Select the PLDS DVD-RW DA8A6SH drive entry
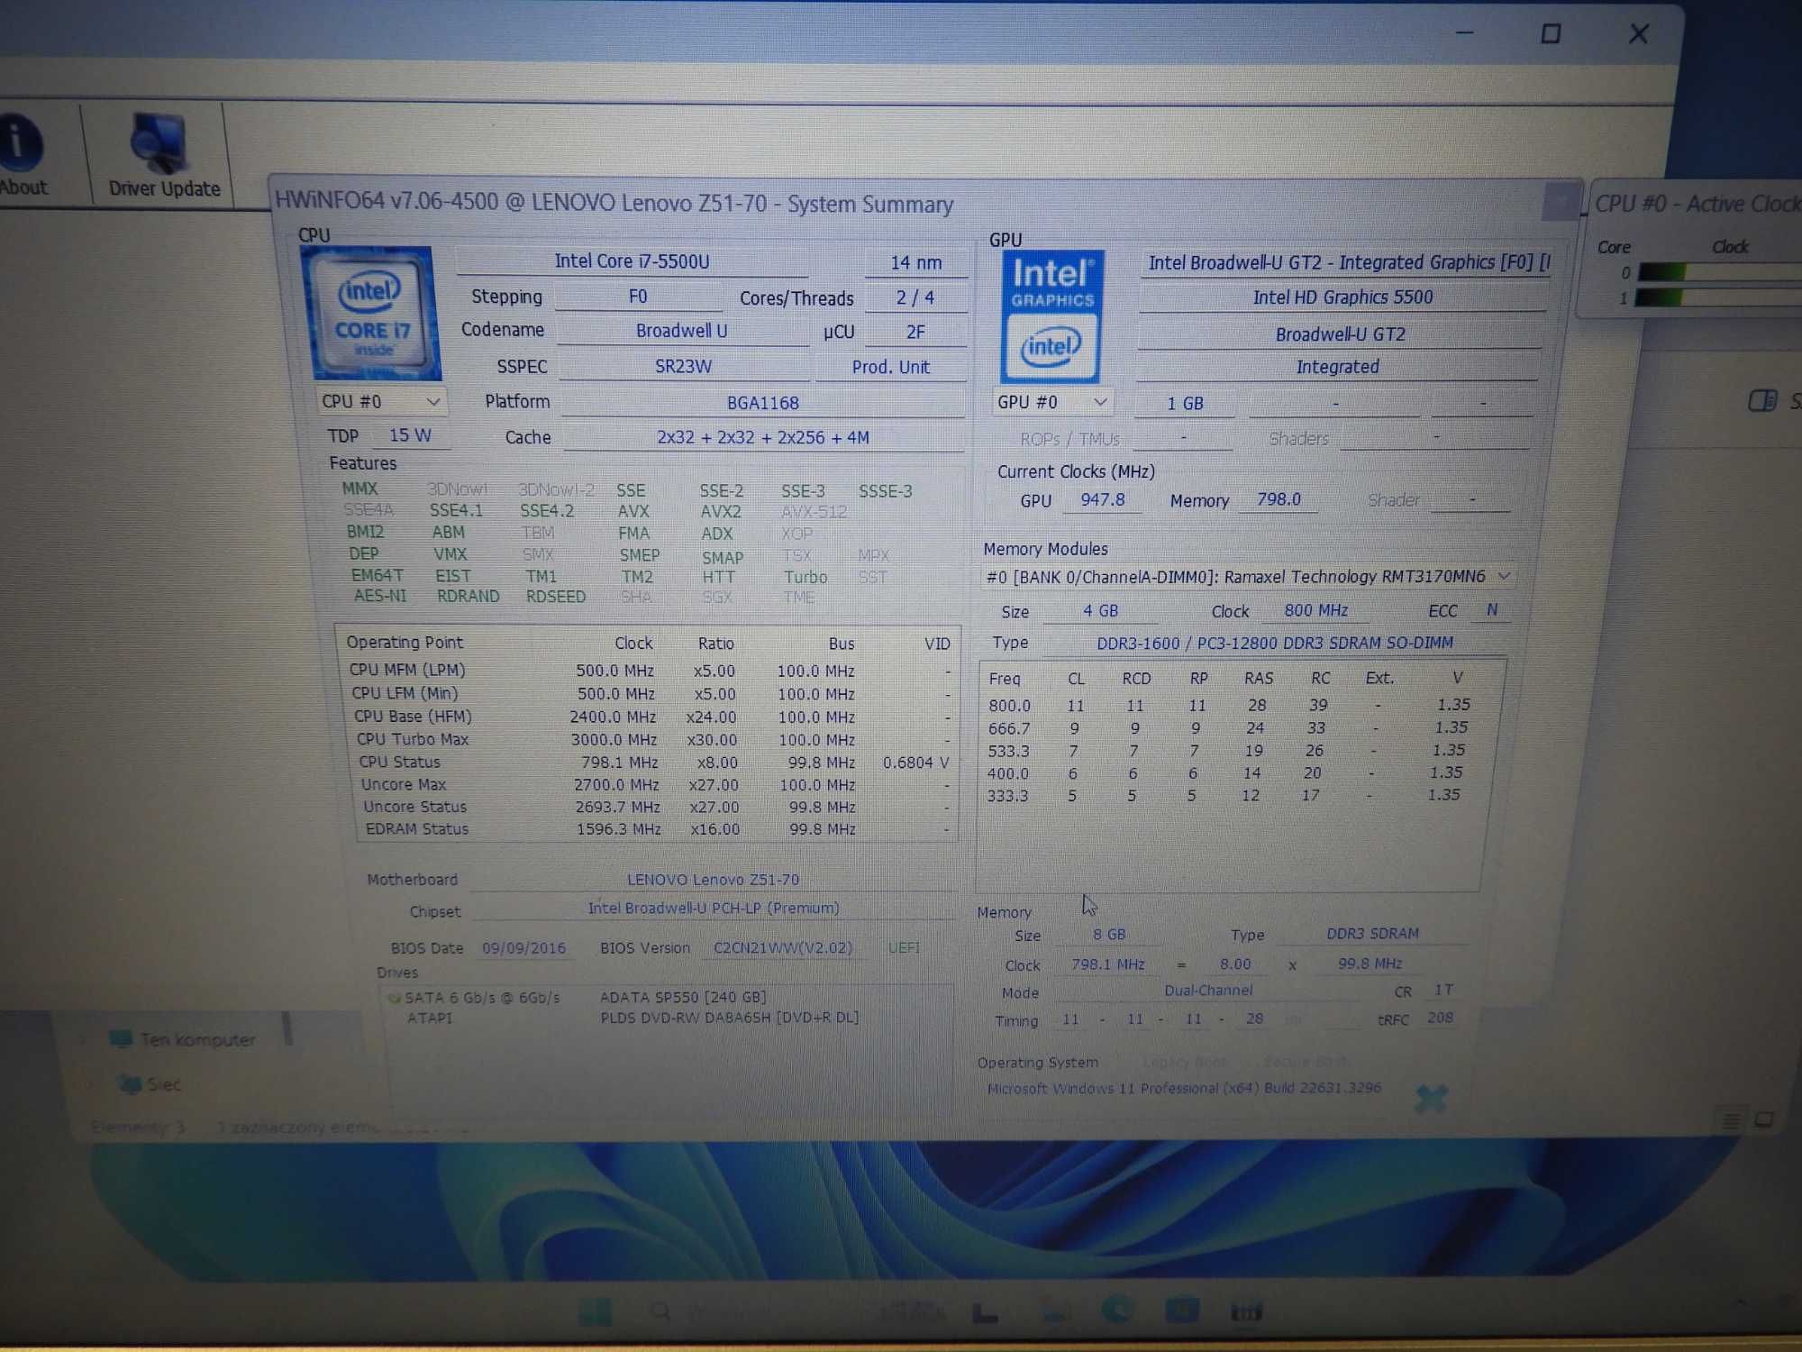This screenshot has height=1352, width=1802. pos(729,1018)
